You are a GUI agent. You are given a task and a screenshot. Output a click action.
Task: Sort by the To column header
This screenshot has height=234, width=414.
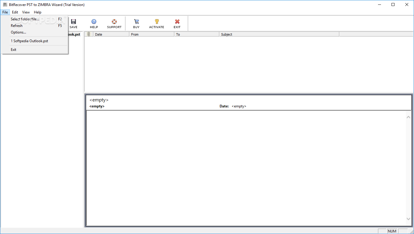coord(196,34)
